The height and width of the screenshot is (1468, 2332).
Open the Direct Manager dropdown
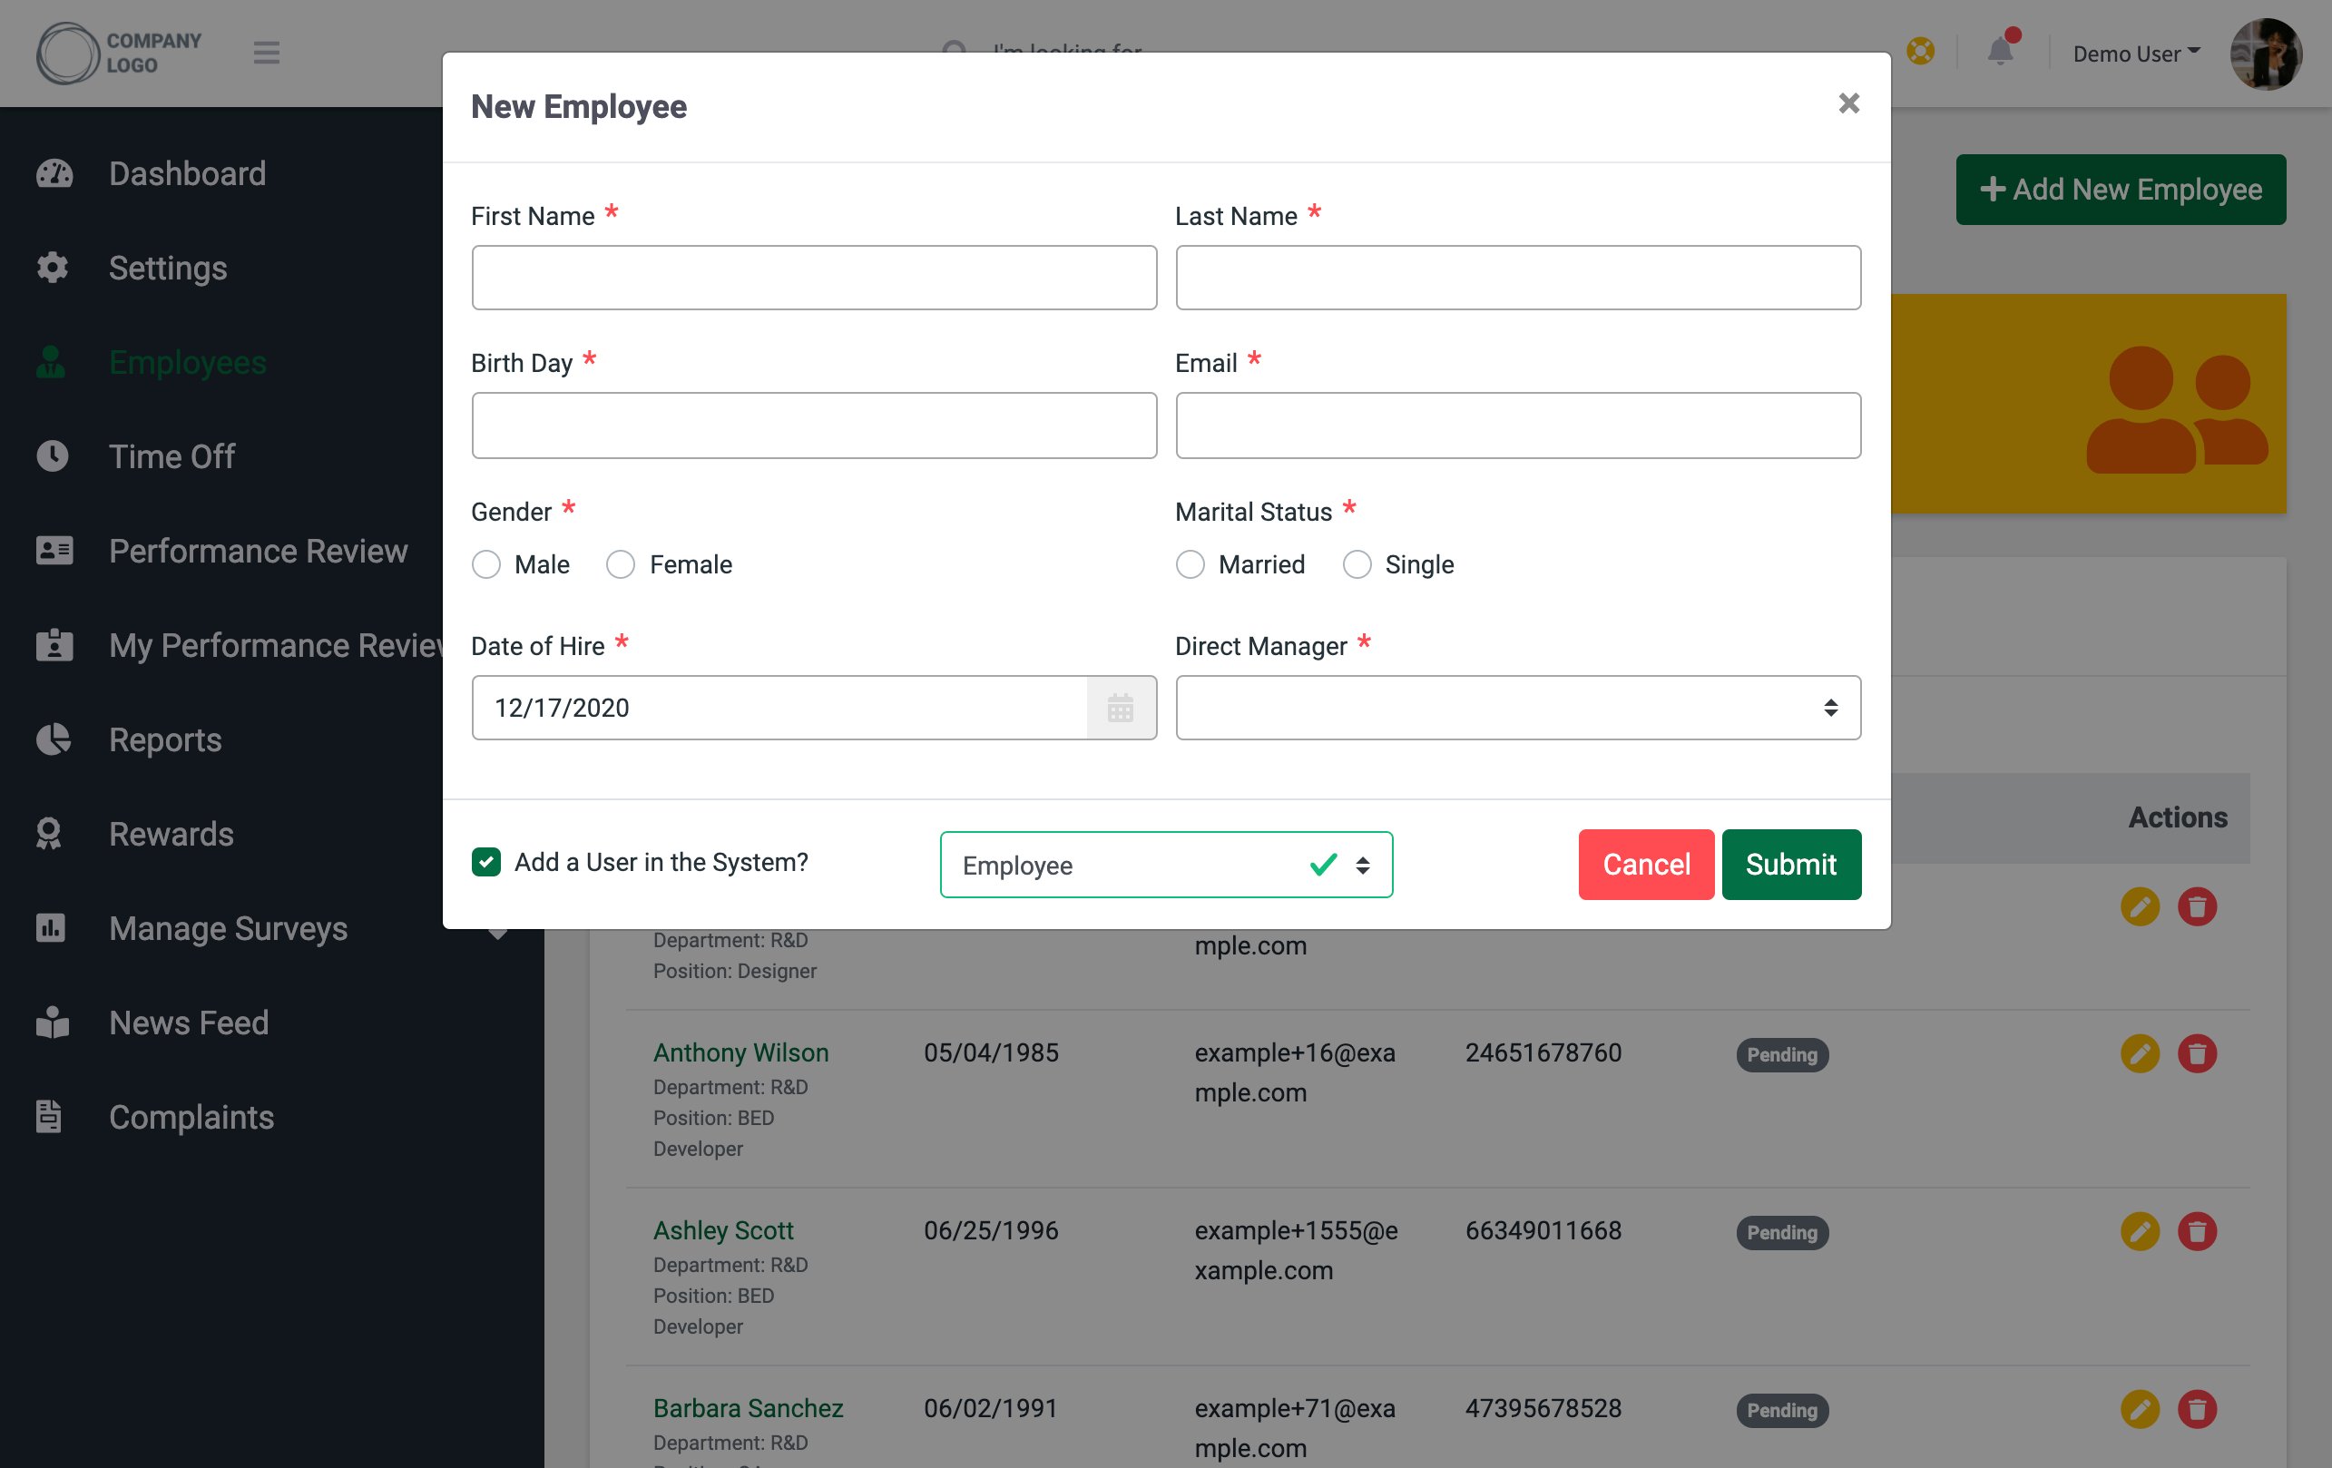click(x=1517, y=708)
